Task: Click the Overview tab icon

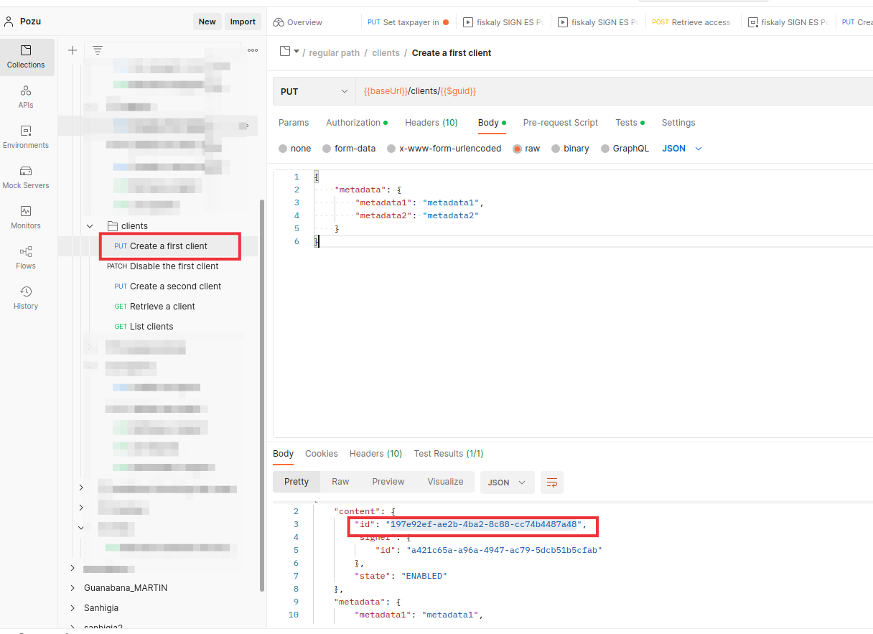Action: point(279,22)
